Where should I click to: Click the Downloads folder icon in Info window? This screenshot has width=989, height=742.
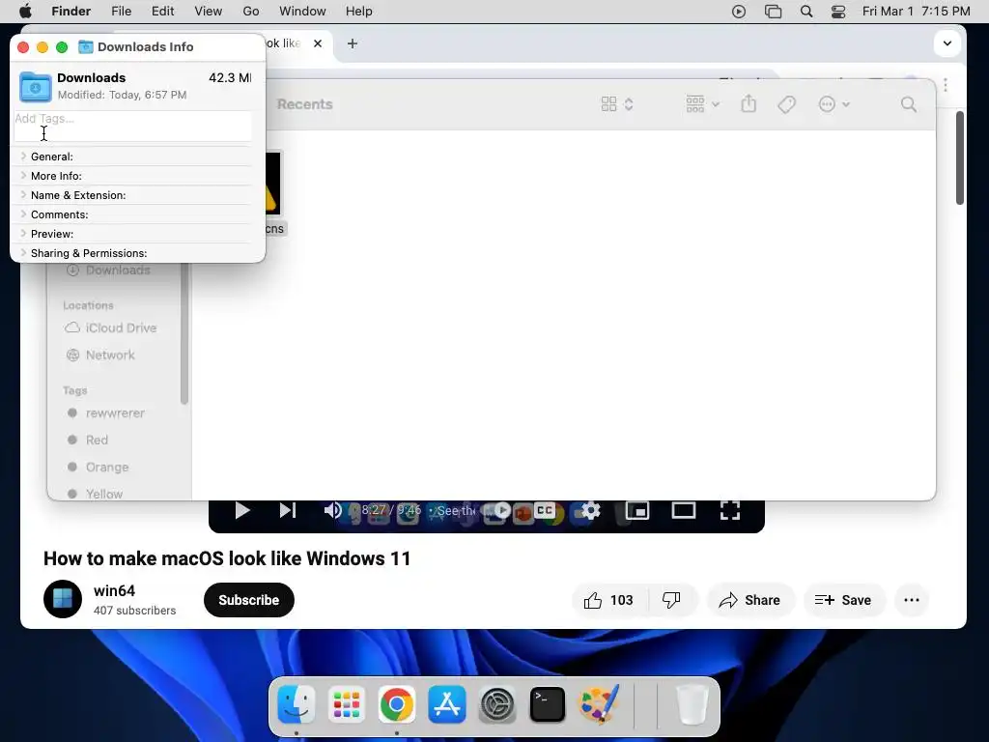tap(36, 86)
